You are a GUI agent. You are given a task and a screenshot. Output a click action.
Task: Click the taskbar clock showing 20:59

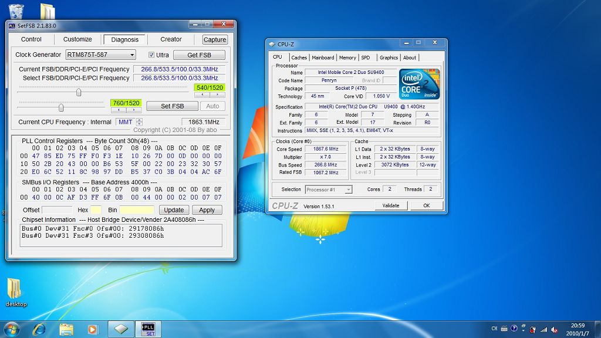coord(578,325)
